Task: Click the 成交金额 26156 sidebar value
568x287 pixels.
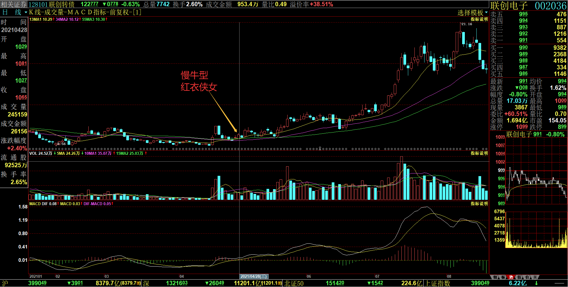Action: 19,131
